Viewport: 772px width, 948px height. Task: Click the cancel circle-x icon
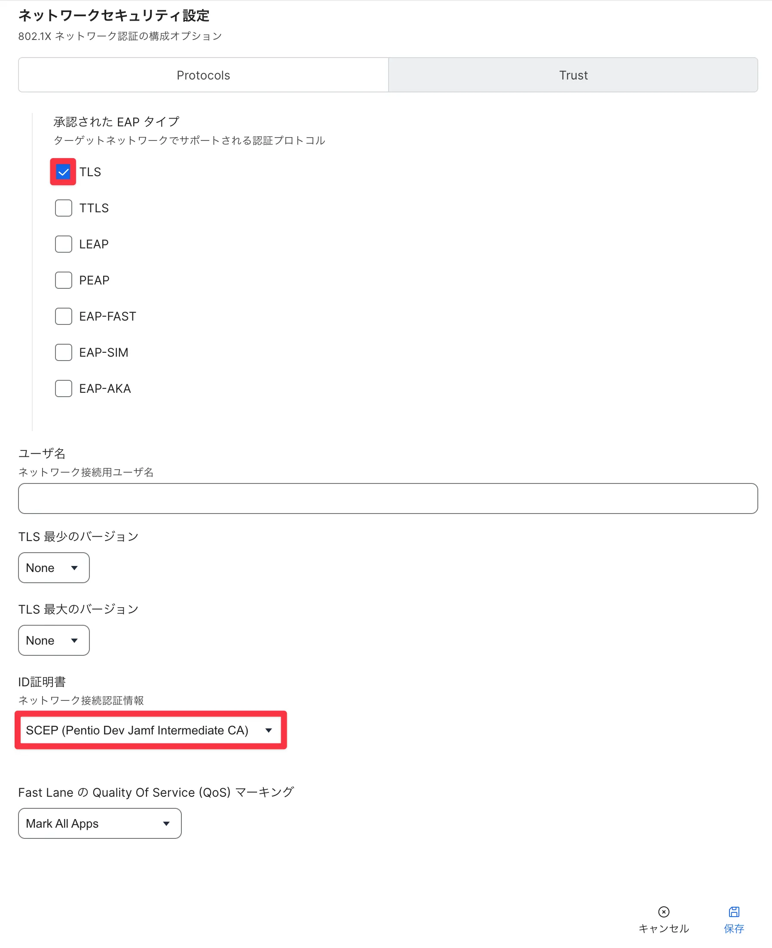click(664, 911)
